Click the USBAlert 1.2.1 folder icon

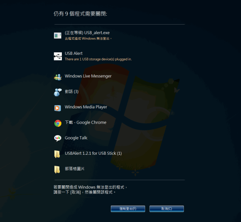(x=57, y=154)
